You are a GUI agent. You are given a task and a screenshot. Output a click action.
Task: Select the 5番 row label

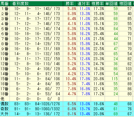coord(5,29)
